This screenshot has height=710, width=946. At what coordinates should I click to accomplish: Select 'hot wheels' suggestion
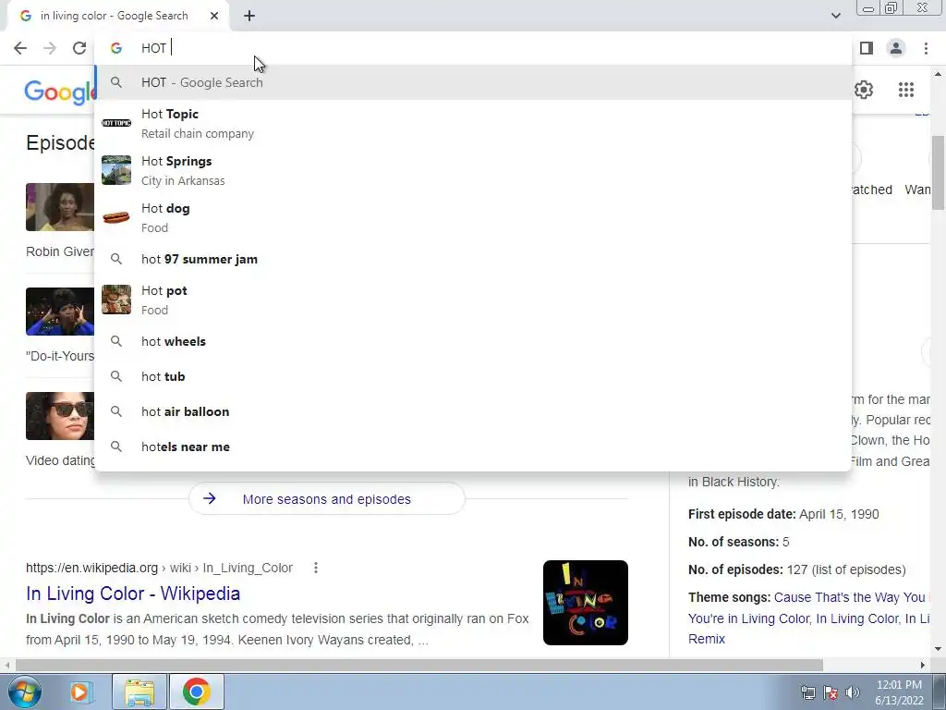pyautogui.click(x=473, y=341)
